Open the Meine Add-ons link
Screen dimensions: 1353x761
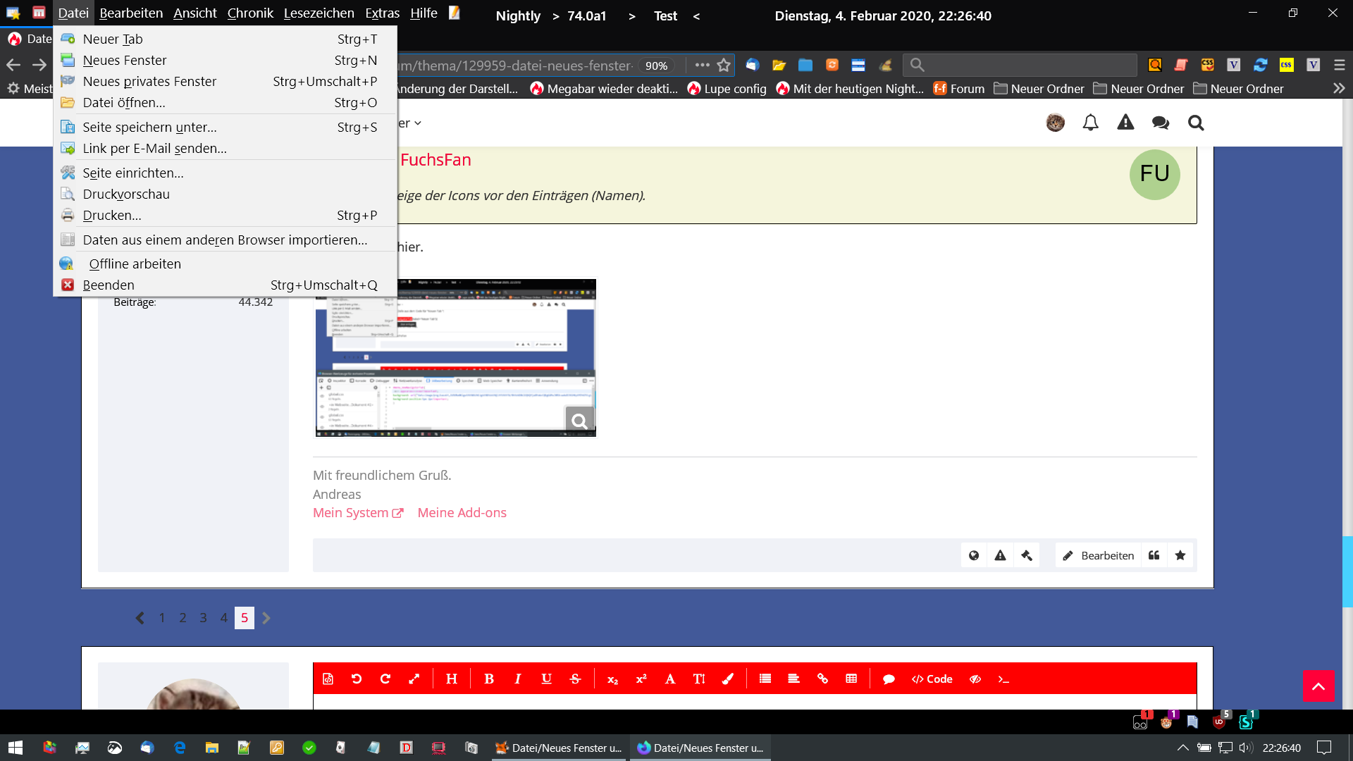point(462,513)
